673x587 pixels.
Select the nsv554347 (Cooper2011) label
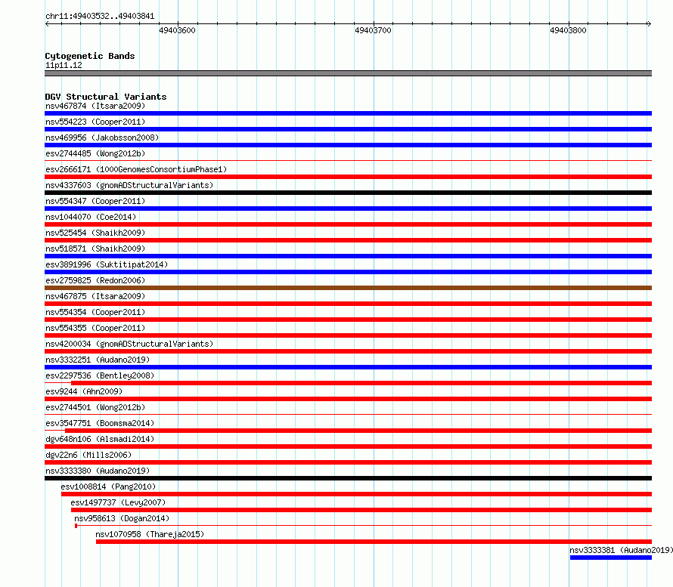(95, 201)
